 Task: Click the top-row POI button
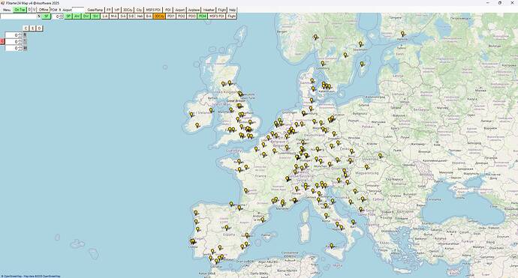click(168, 10)
